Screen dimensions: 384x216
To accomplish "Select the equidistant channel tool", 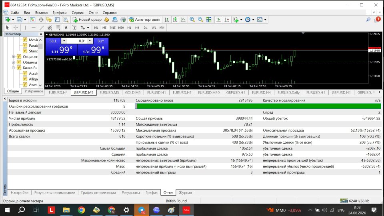I will [x=50, y=28].
